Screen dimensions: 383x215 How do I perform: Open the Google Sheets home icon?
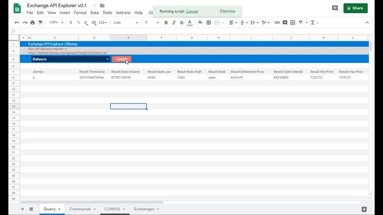coord(17,8)
